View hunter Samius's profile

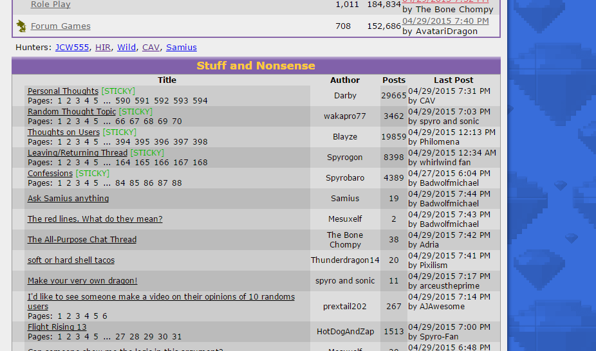[x=182, y=48]
